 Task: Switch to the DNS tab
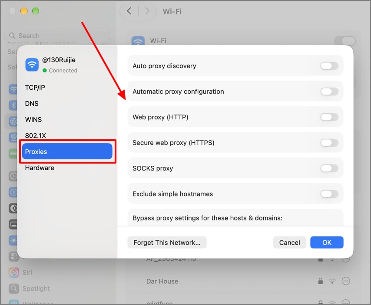tap(67, 104)
